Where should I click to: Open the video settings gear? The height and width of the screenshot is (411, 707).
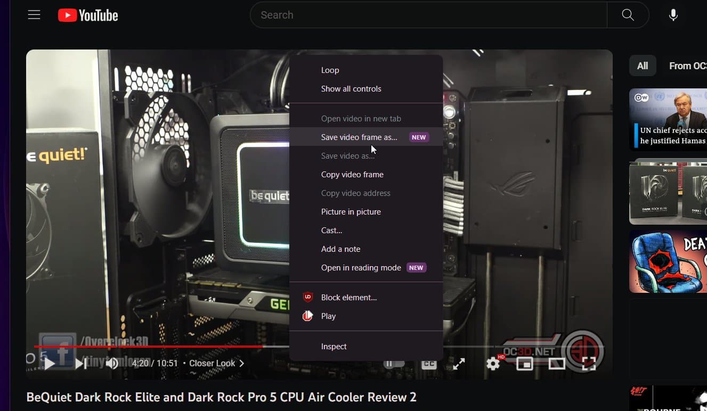tap(493, 364)
